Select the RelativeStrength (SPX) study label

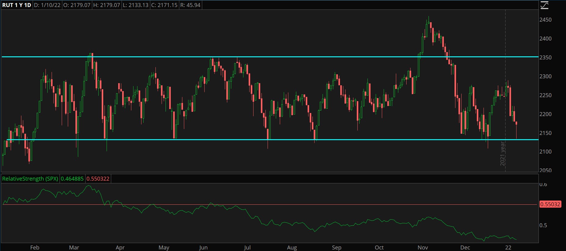coord(30,179)
